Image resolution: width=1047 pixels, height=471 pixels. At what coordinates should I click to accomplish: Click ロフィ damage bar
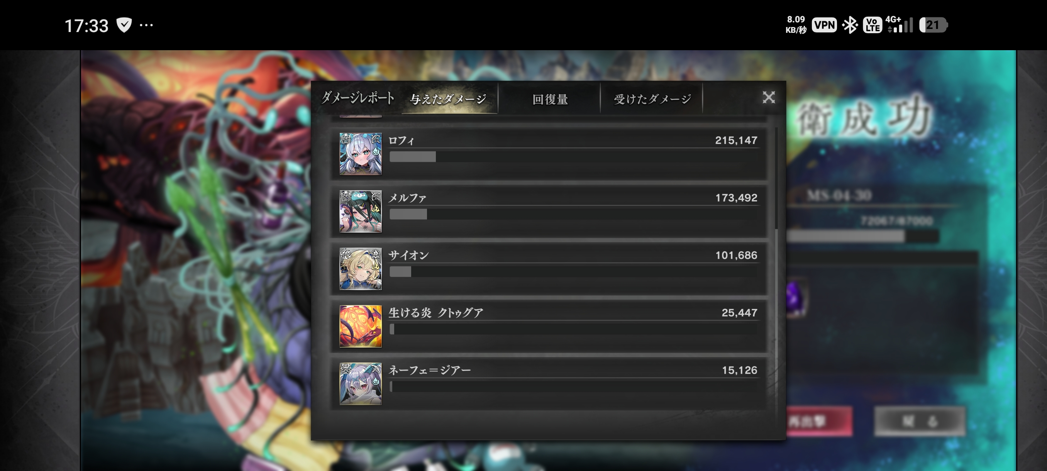coord(573,156)
